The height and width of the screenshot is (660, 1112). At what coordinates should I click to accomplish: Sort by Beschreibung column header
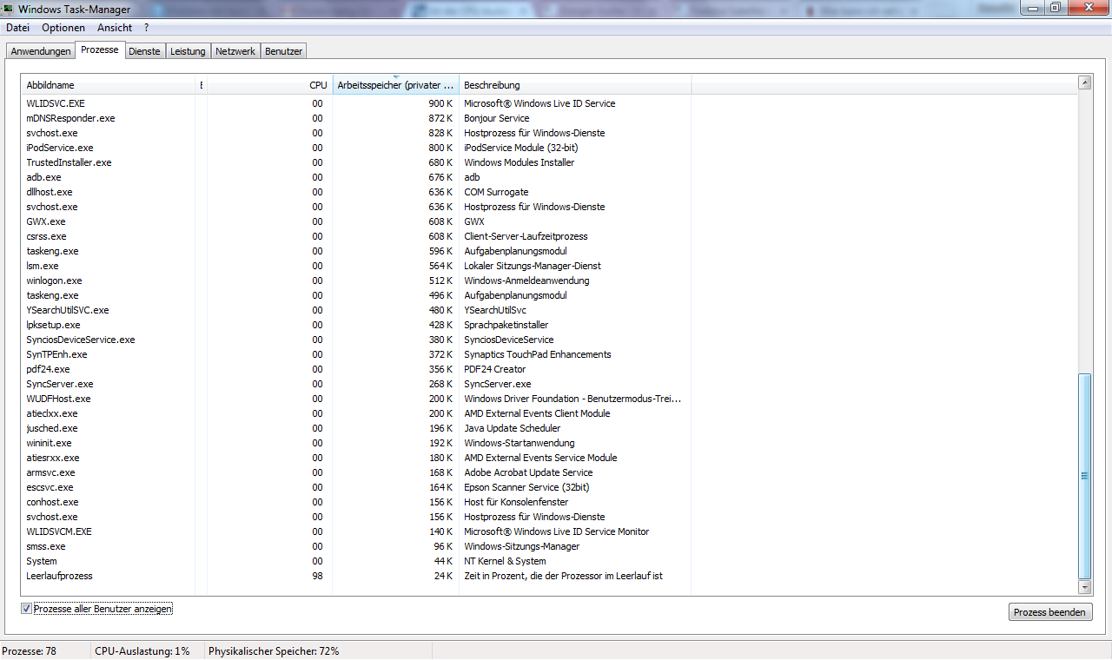575,85
